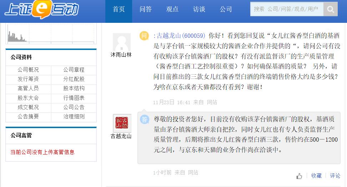The width and height of the screenshot is (347, 187).
Task: Click the 评论 comment link
Action: tap(335, 176)
